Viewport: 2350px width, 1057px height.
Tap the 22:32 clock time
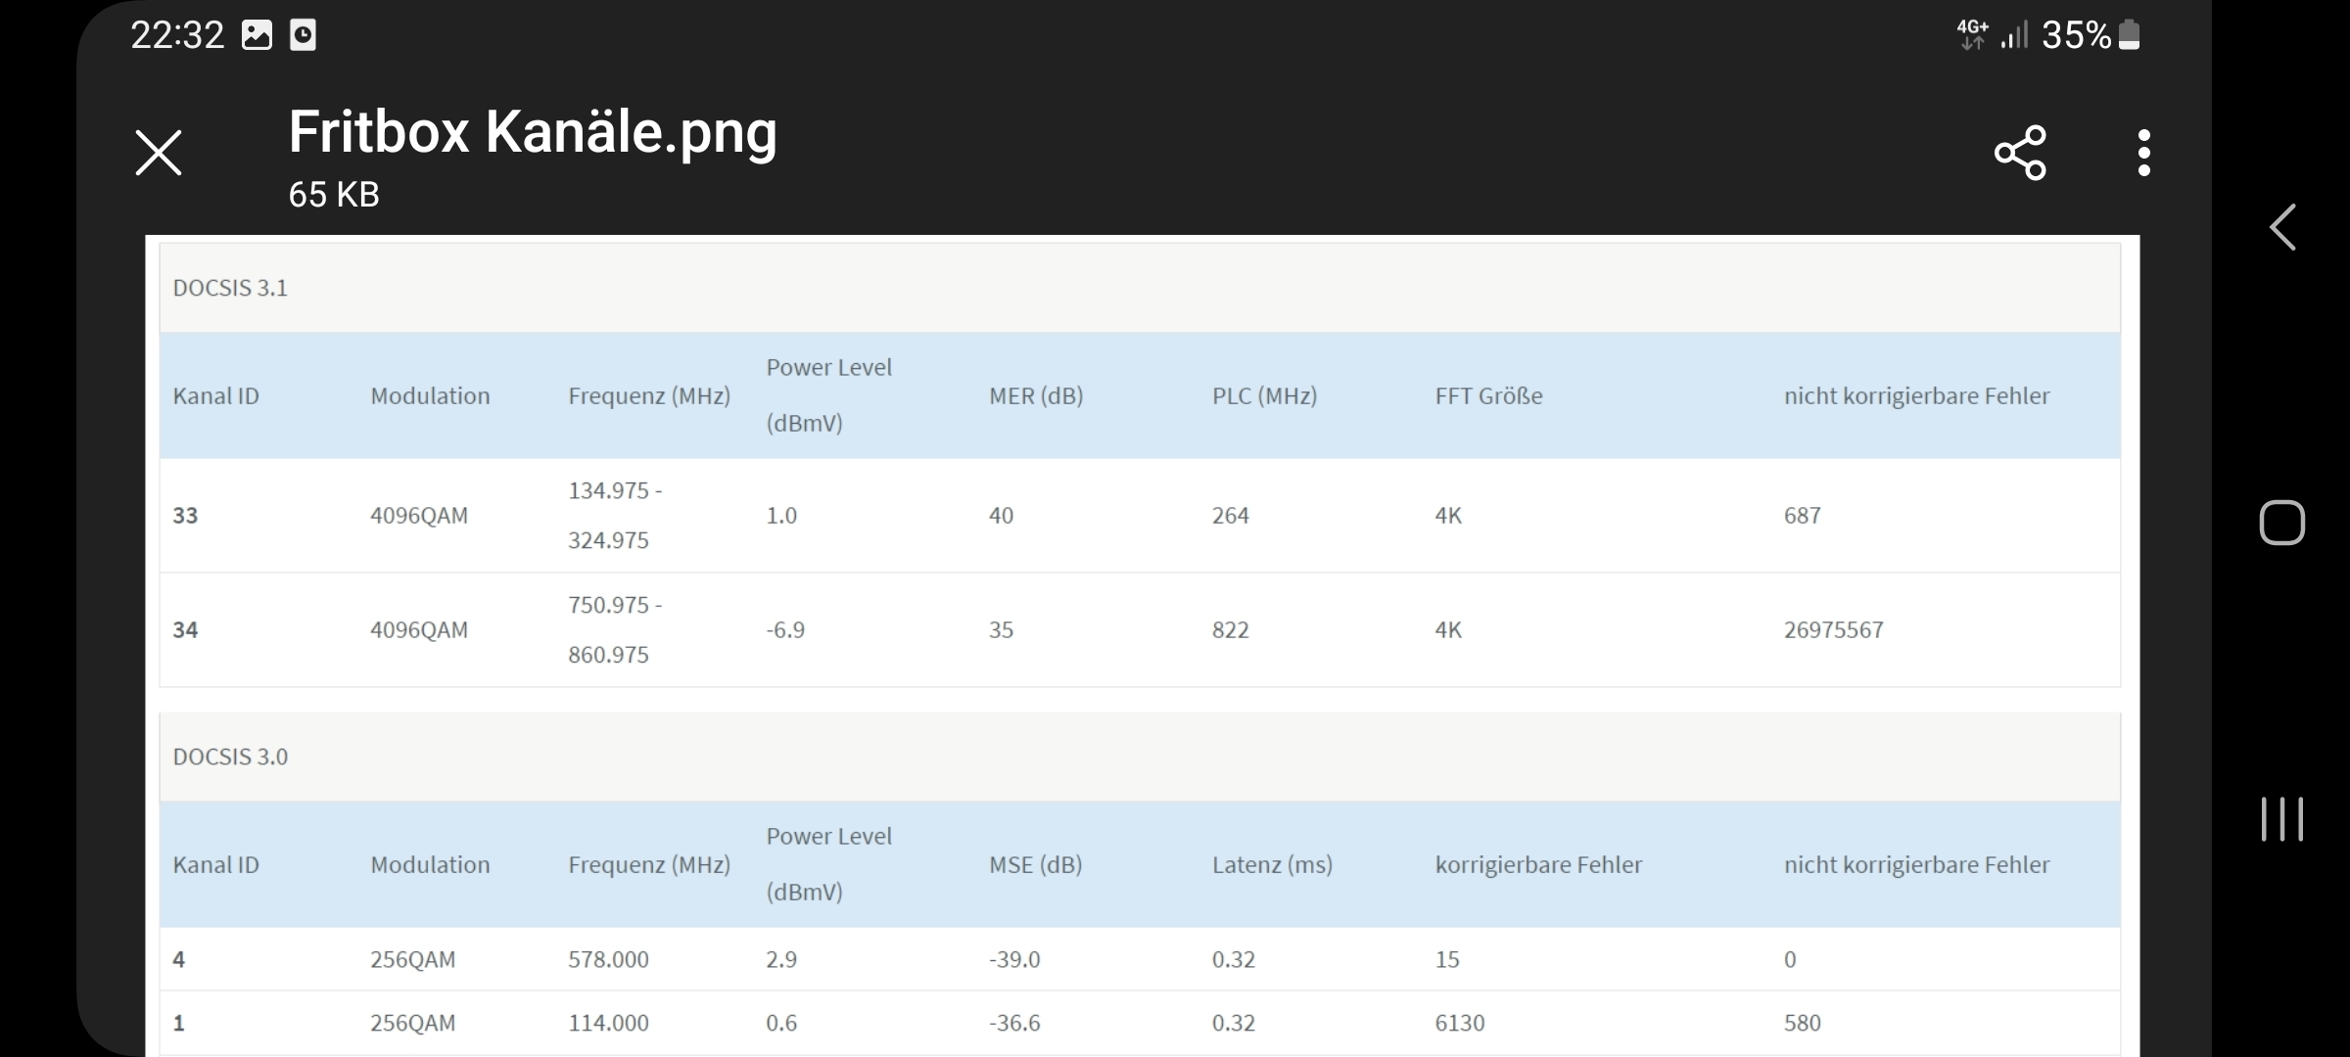coord(177,35)
